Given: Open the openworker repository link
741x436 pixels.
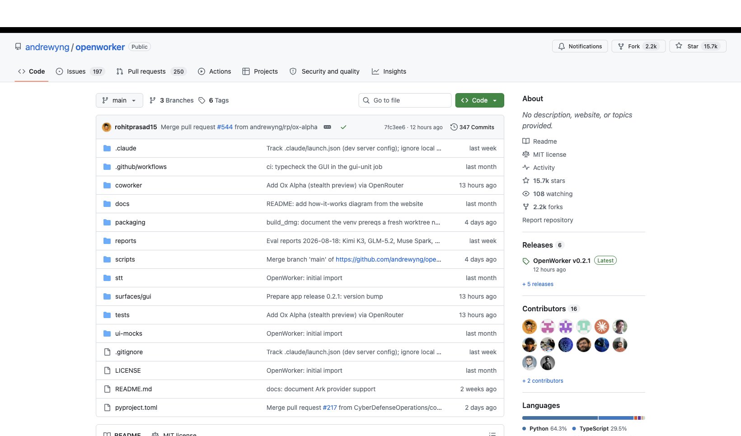Looking at the screenshot, I should (100, 47).
